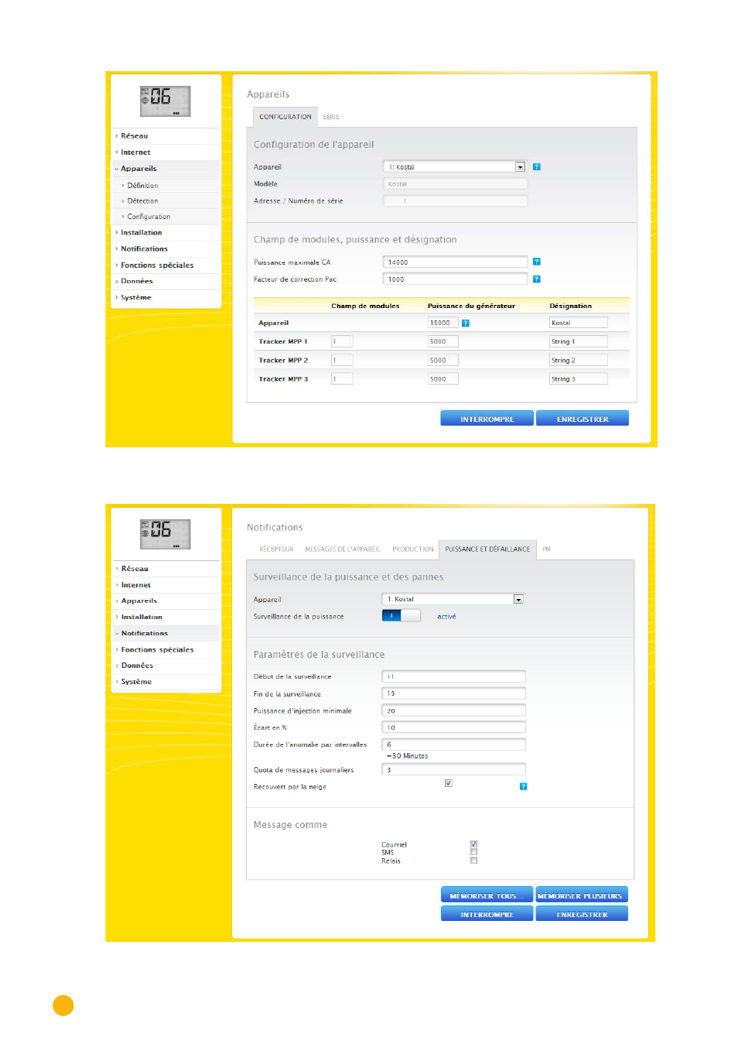The height and width of the screenshot is (1044, 738).
Task: Open the MESSAGES DE L'APPAREIL tab
Action: click(343, 549)
